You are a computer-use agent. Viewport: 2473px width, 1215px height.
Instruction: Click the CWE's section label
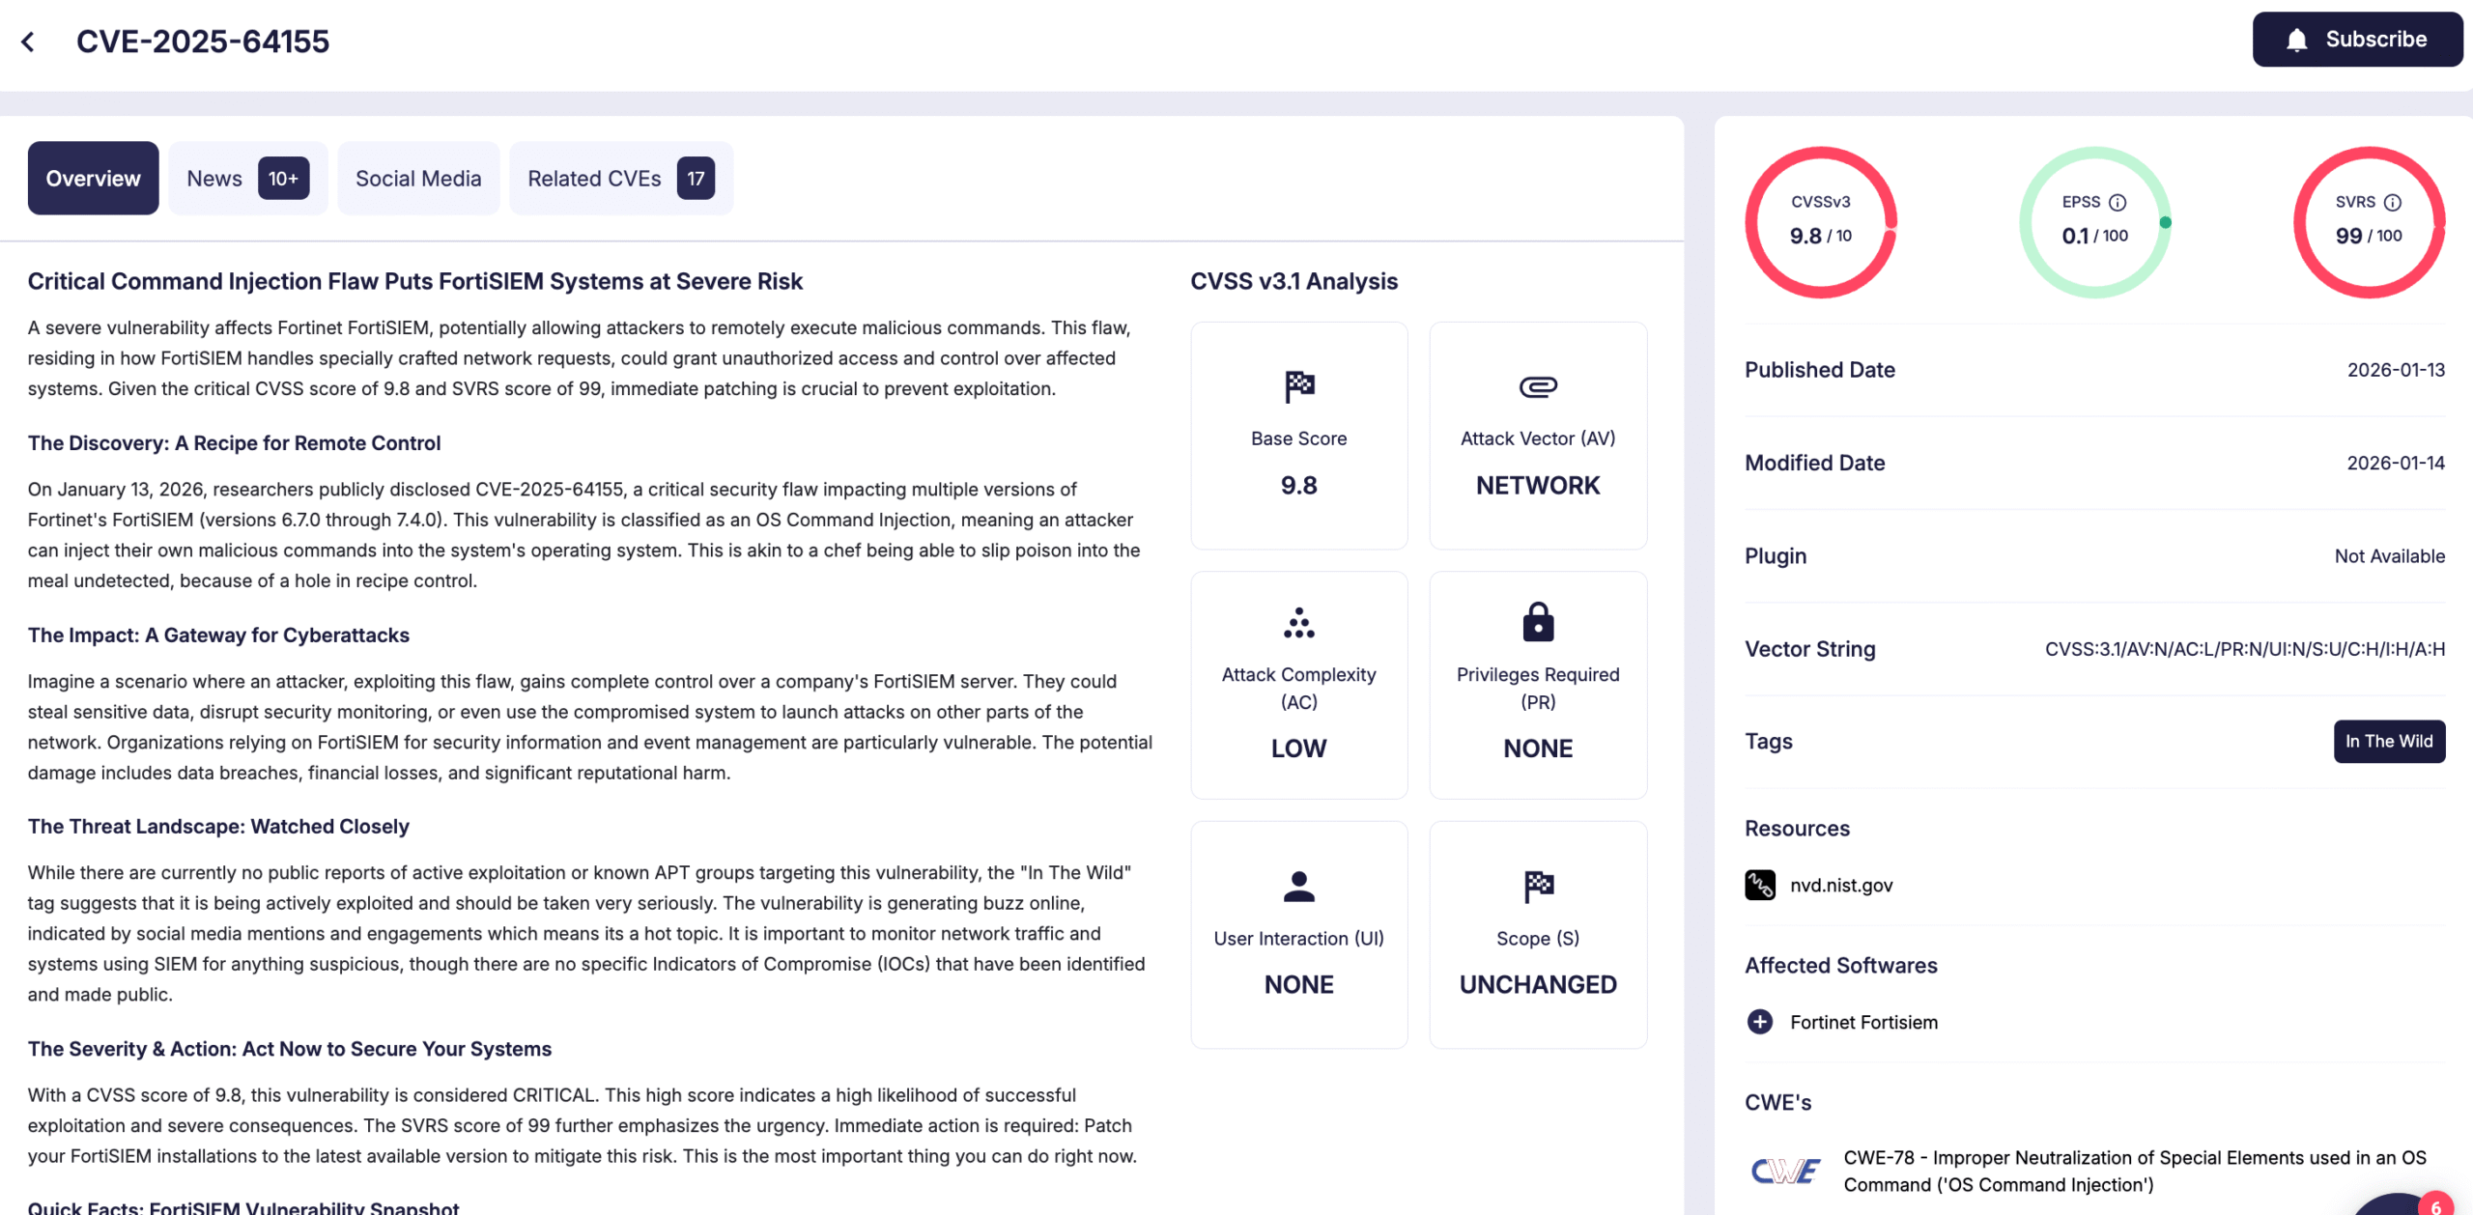point(1777,1103)
